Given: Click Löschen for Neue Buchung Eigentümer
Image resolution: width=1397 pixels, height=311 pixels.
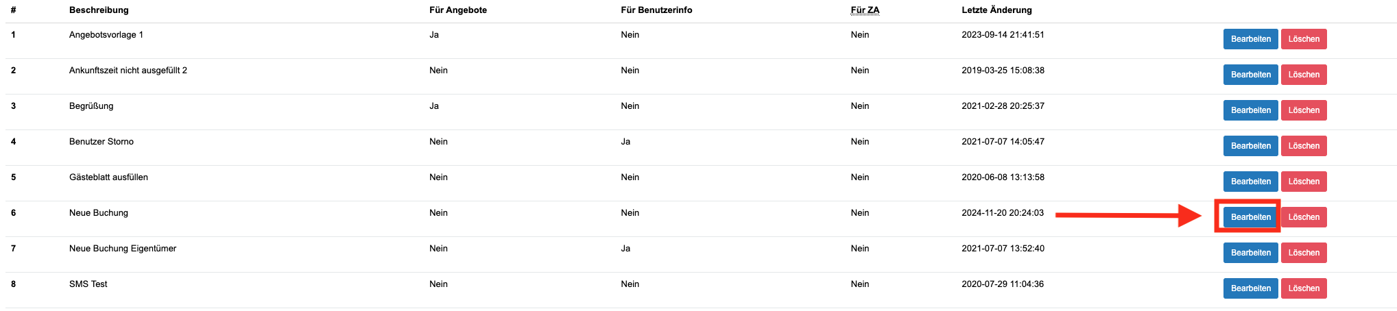Looking at the screenshot, I should (1303, 253).
